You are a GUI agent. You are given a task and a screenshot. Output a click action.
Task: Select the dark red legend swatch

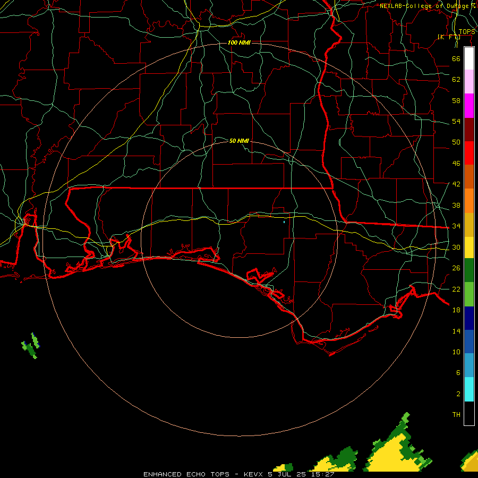click(x=469, y=130)
